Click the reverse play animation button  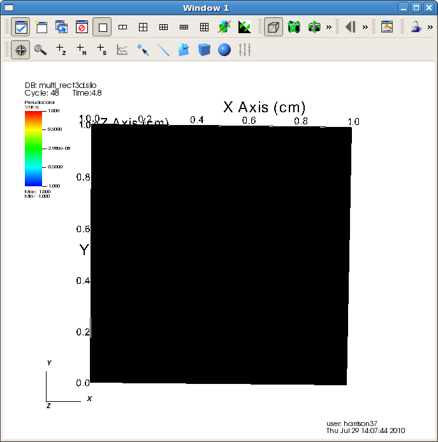point(351,27)
